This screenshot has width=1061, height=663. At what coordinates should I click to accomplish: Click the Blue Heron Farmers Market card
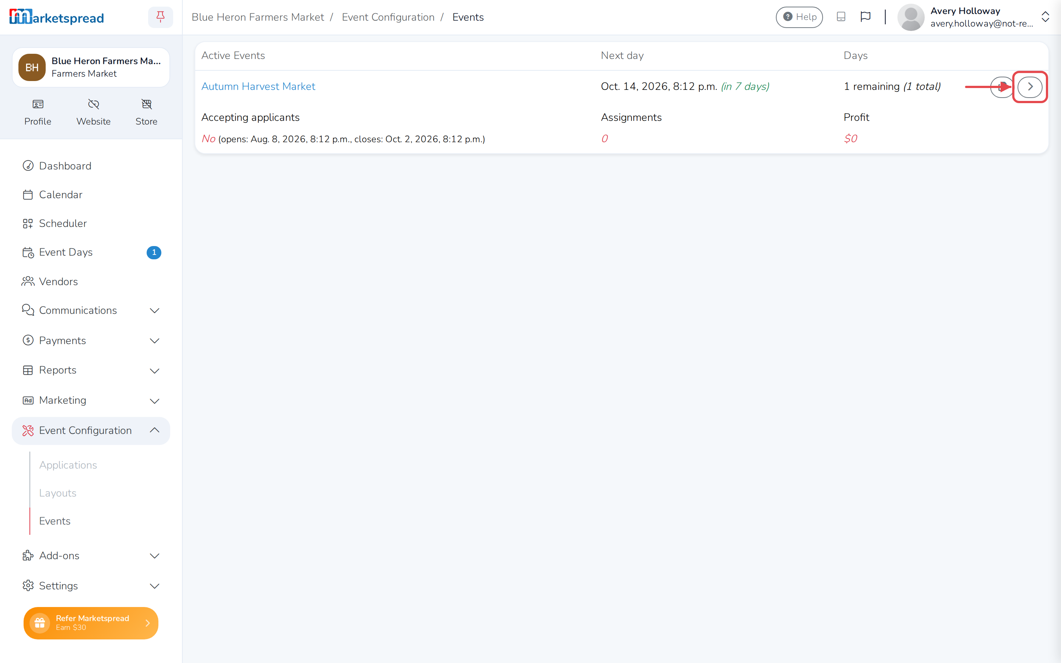pos(91,67)
